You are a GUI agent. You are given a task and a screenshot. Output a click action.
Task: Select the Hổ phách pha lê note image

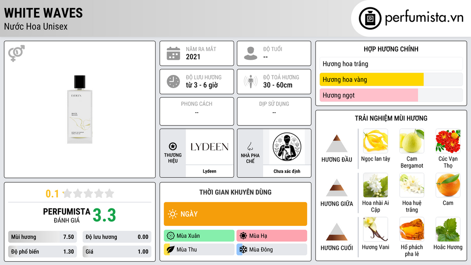pyautogui.click(x=412, y=229)
